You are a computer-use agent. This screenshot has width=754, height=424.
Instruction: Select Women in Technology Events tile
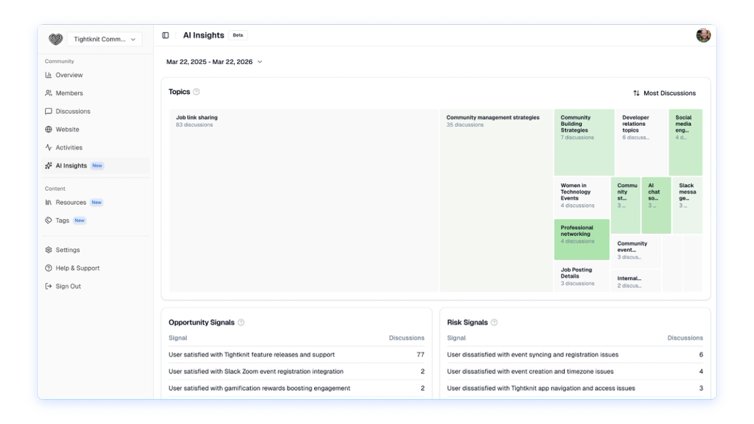582,198
